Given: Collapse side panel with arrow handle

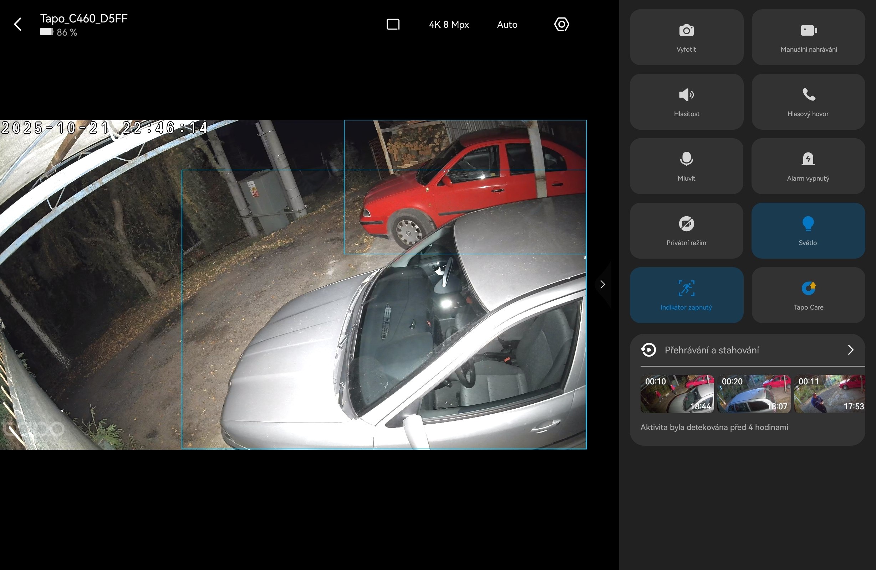Looking at the screenshot, I should [x=602, y=284].
